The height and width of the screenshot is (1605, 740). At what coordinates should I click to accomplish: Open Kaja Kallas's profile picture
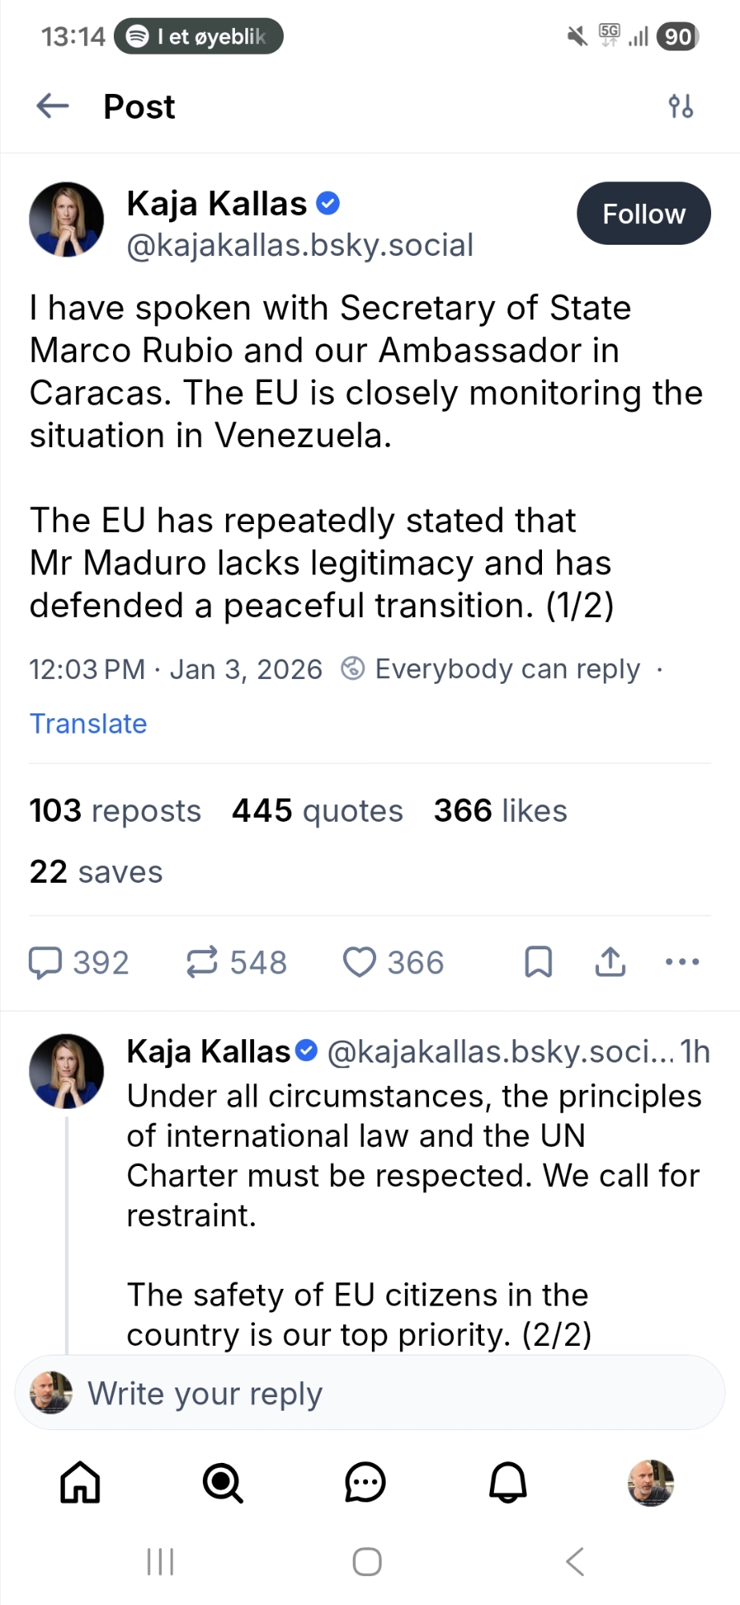click(67, 220)
